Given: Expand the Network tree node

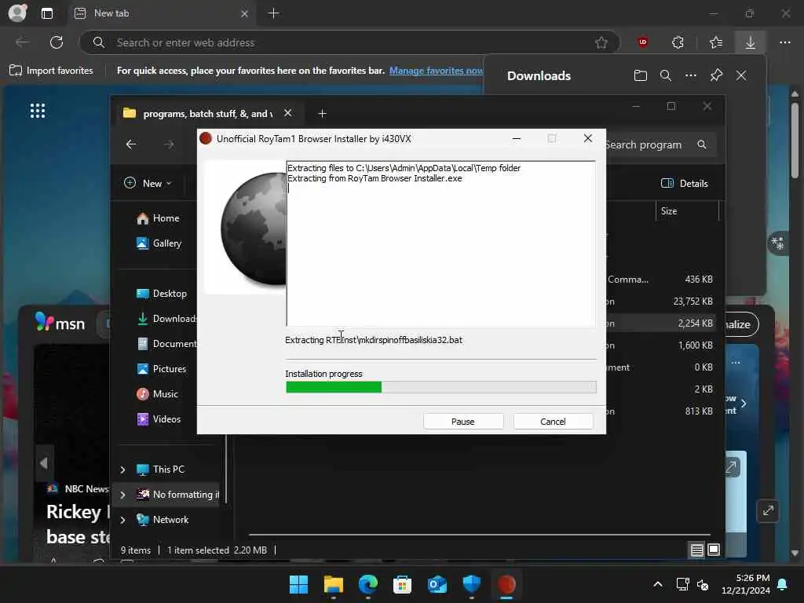Looking at the screenshot, I should coord(122,520).
